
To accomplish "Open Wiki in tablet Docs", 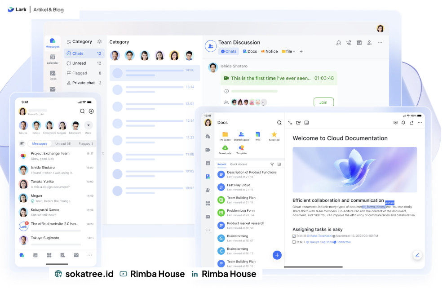I will click(258, 136).
